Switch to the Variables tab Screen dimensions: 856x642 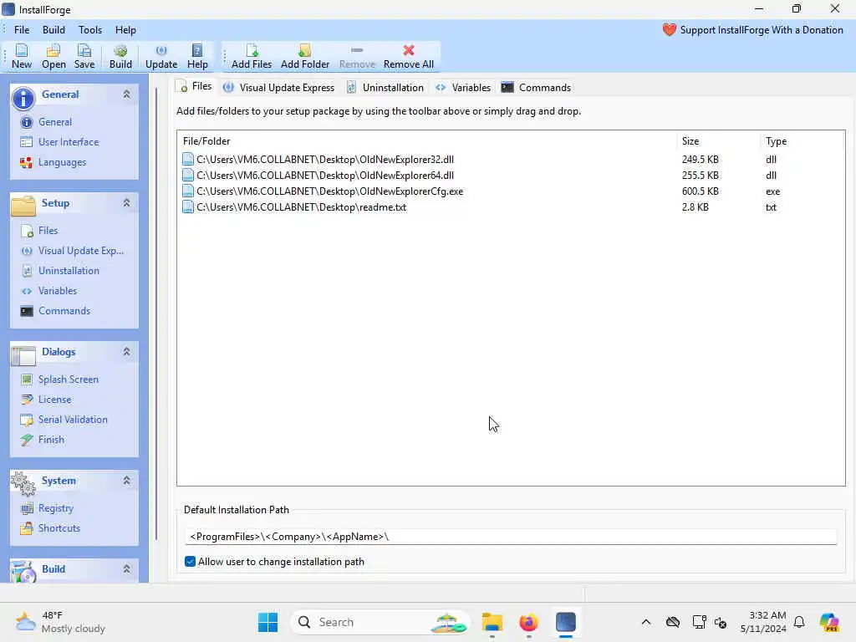tap(463, 87)
